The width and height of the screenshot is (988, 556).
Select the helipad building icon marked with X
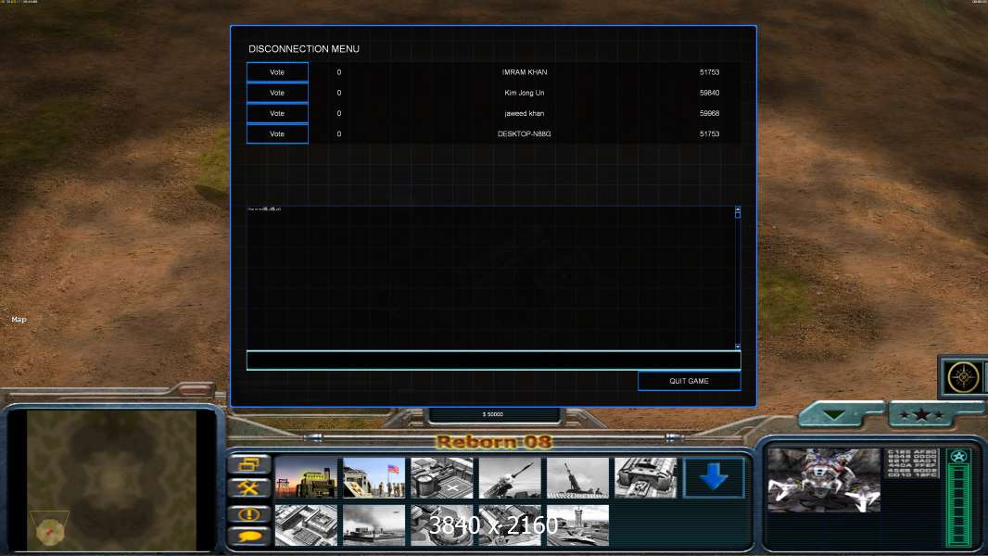[x=441, y=478]
